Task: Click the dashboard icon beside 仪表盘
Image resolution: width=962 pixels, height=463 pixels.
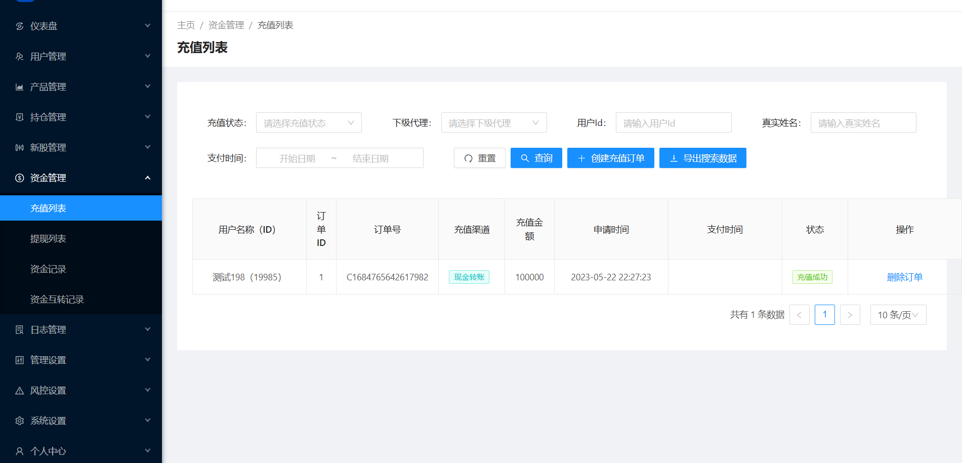Action: coord(20,26)
